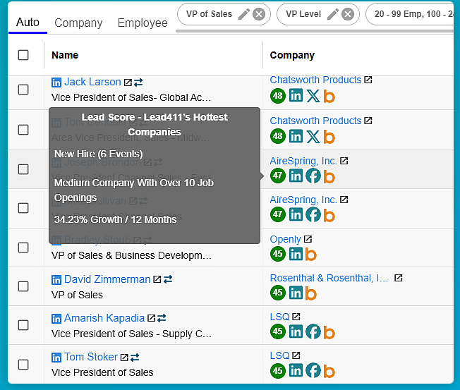Viewport: 460px width, 390px height.
Task: Toggle the select-all checkbox in header
Action: pos(23,55)
